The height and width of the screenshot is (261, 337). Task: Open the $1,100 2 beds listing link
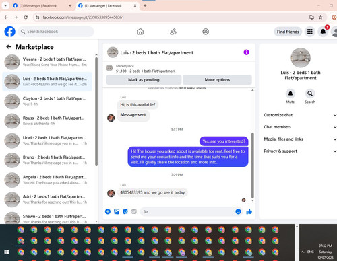146,71
